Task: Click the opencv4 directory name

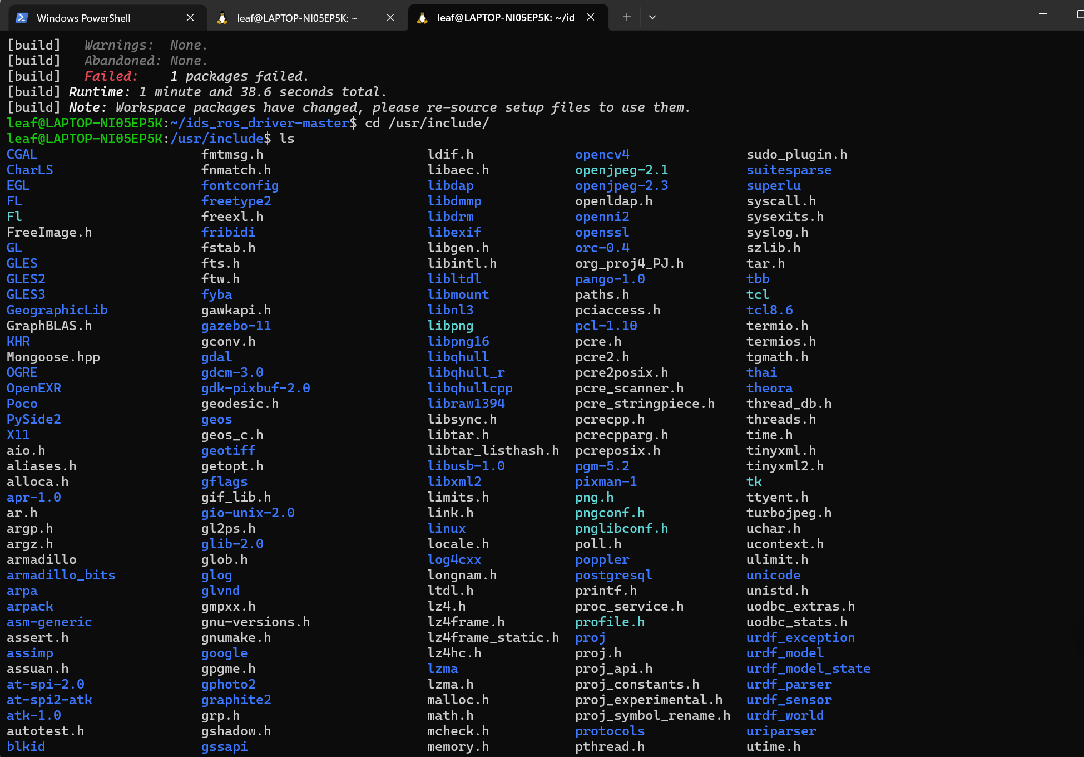Action: pos(602,154)
